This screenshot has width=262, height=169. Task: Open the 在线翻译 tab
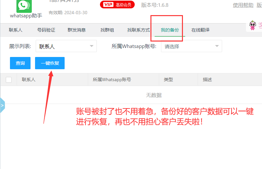pyautogui.click(x=200, y=30)
